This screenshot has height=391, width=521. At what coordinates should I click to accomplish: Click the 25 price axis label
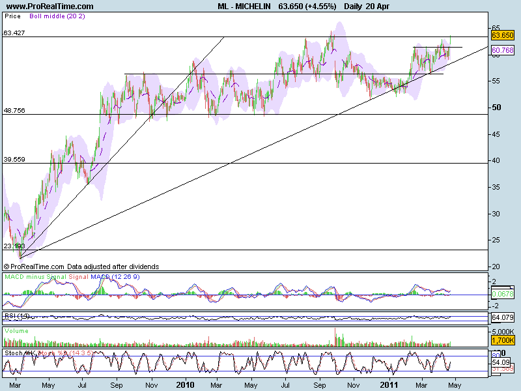pos(496,240)
